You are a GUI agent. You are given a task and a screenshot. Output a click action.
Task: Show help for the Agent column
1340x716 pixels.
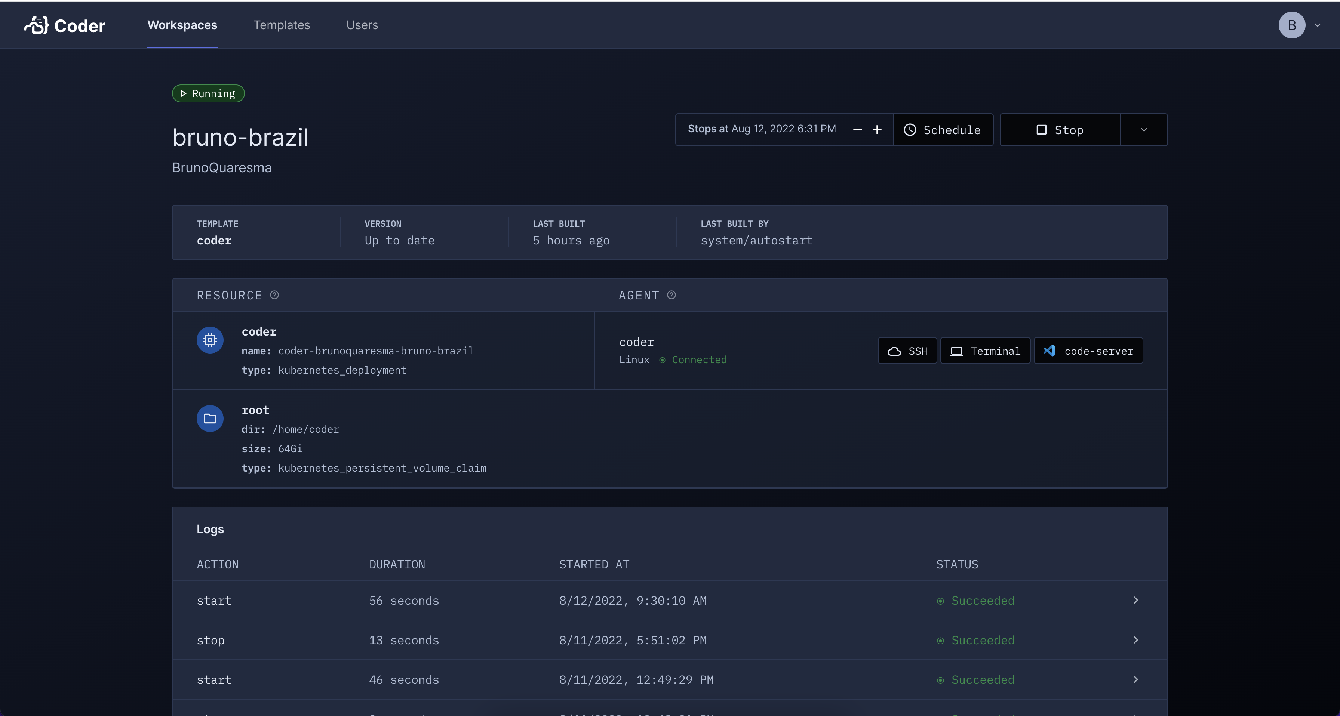click(671, 295)
